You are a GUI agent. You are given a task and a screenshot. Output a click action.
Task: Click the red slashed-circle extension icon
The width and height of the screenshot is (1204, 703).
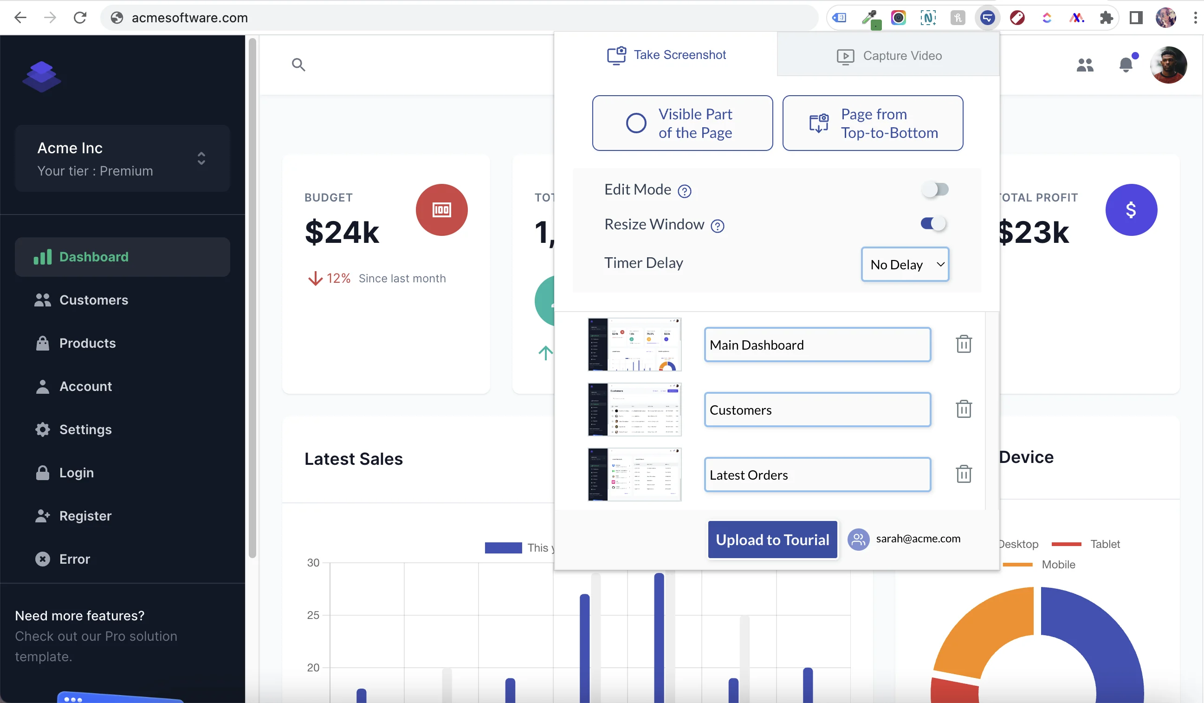pos(1017,18)
